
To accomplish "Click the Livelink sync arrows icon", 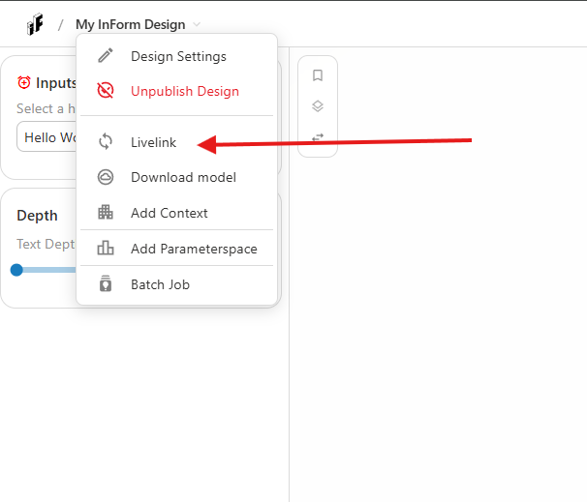I will [x=107, y=142].
